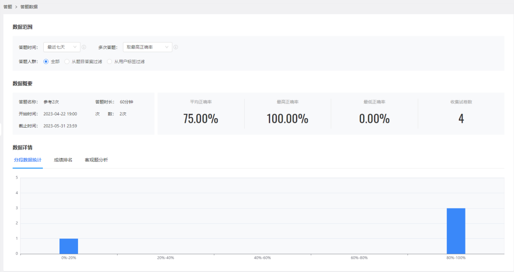
Task: Click the collected papers count 4
Action: (461, 119)
